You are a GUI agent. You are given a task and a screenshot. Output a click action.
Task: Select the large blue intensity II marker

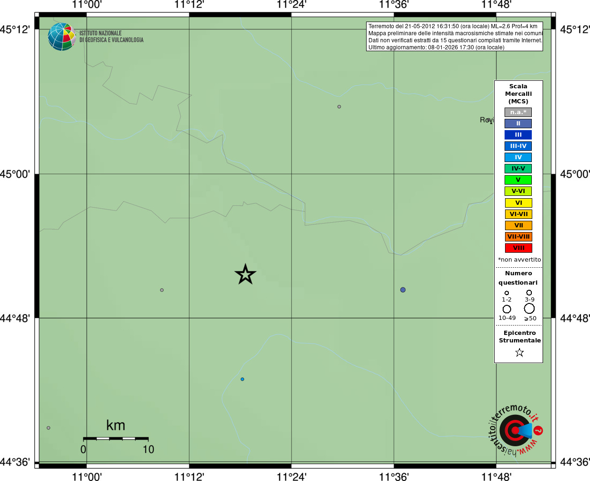[x=403, y=290]
